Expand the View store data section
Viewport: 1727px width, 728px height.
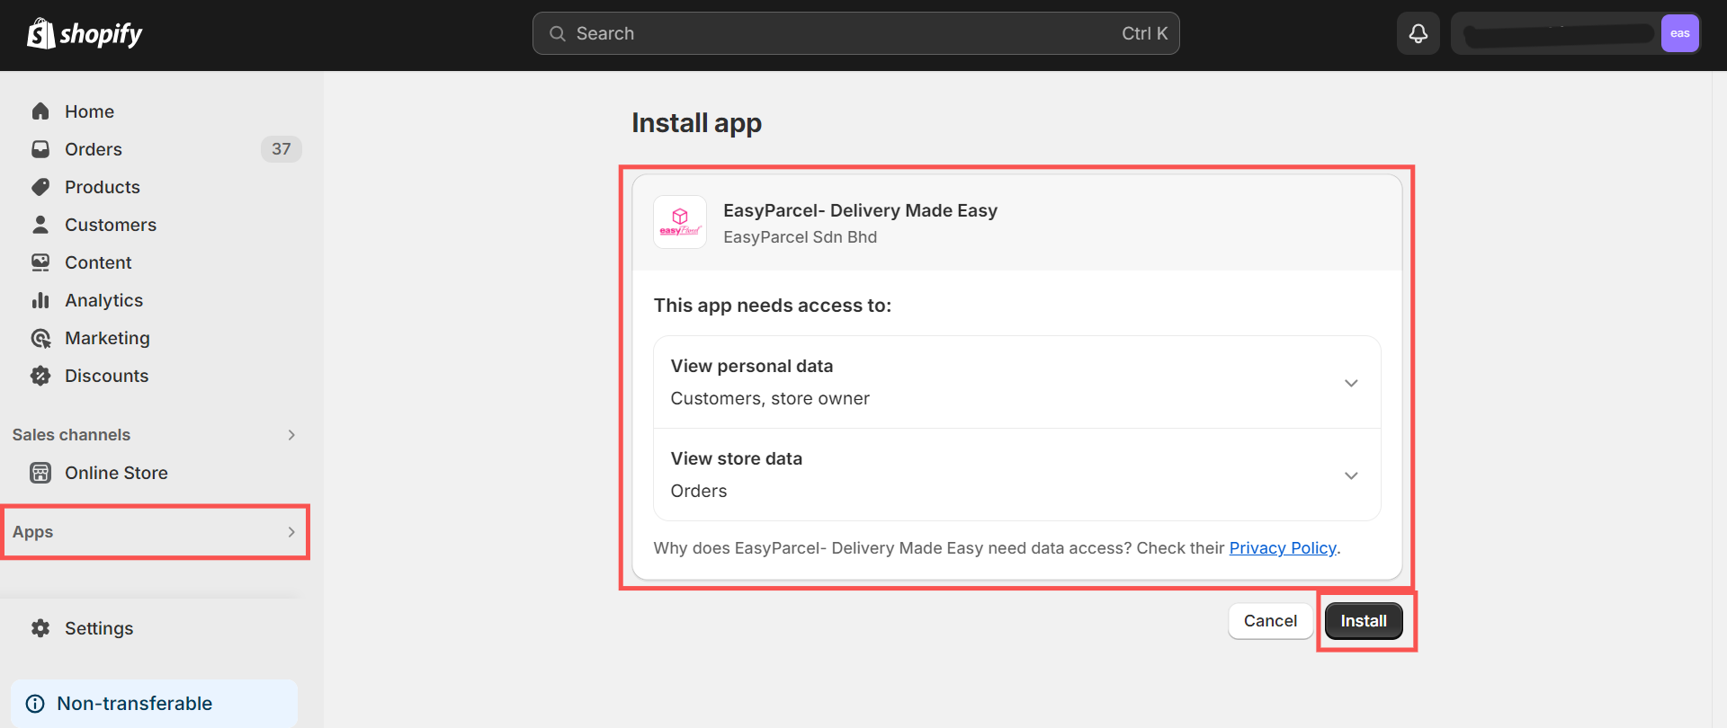1351,475
